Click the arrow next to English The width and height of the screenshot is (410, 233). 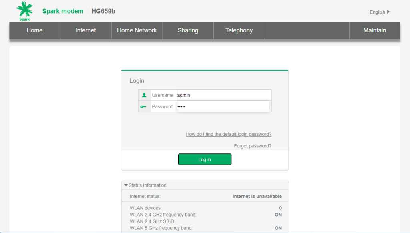[x=389, y=12]
